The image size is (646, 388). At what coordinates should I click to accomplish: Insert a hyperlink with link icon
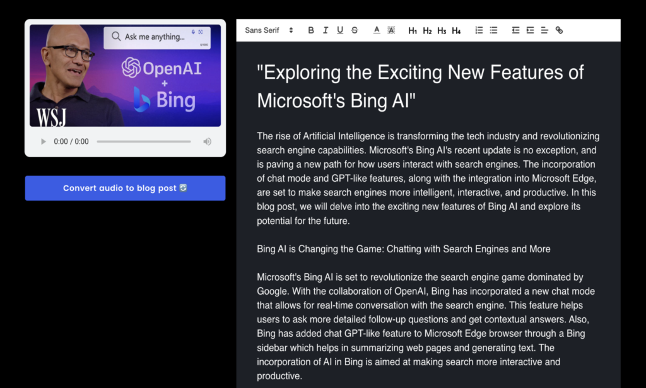(x=559, y=30)
